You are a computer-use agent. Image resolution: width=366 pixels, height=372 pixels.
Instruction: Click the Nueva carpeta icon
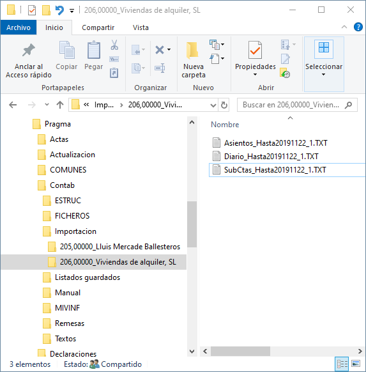coord(192,50)
